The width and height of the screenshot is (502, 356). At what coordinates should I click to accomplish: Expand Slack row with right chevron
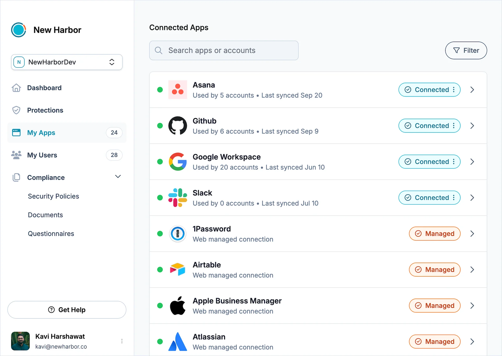coord(472,198)
